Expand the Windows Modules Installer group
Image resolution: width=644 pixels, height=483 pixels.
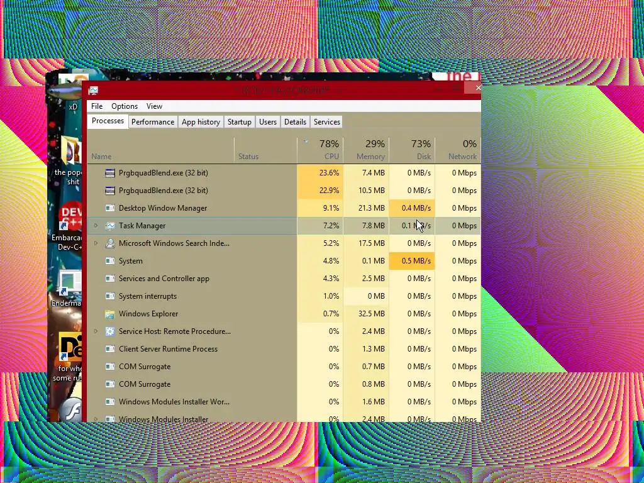pyautogui.click(x=96, y=419)
